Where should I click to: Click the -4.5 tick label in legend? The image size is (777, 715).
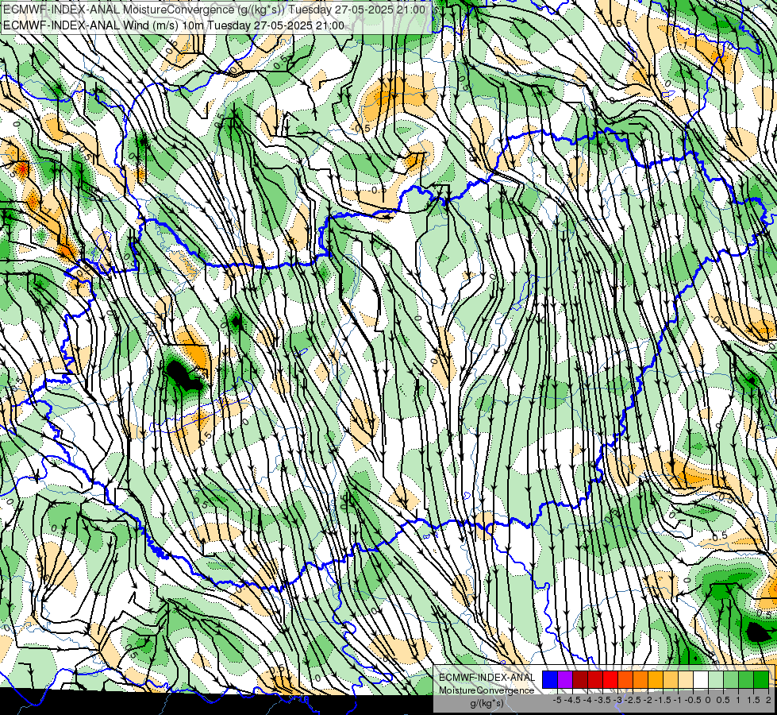(x=572, y=700)
